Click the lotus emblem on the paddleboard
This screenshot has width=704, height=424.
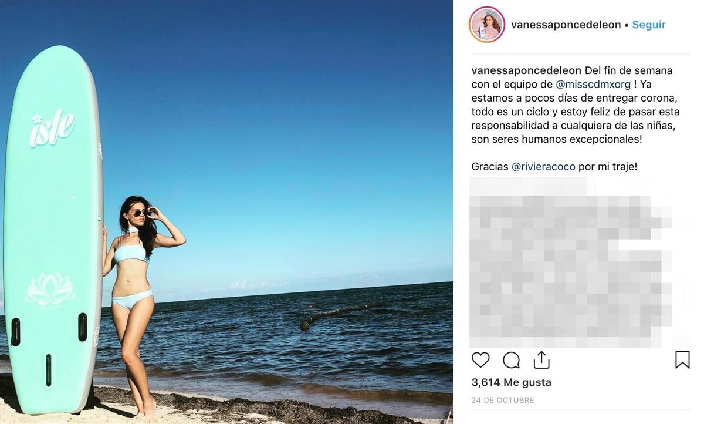[x=50, y=290]
